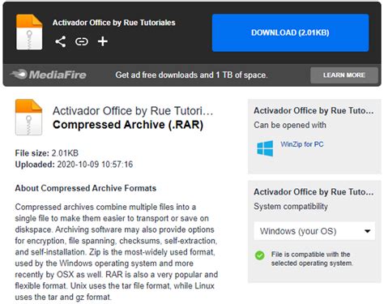Click the archive icon beside Compressed Archive heading
384x304 pixels.
point(28,117)
